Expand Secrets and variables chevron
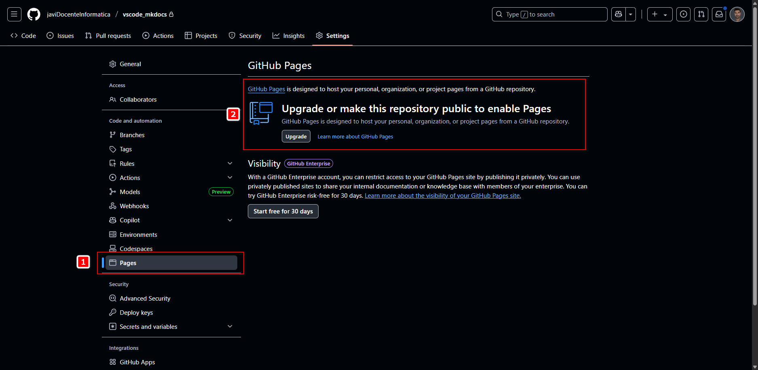This screenshot has height=370, width=758. pos(230,326)
